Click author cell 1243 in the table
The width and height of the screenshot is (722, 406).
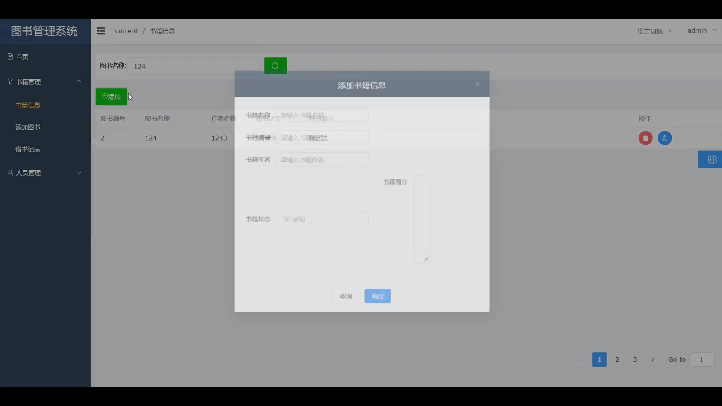click(219, 138)
